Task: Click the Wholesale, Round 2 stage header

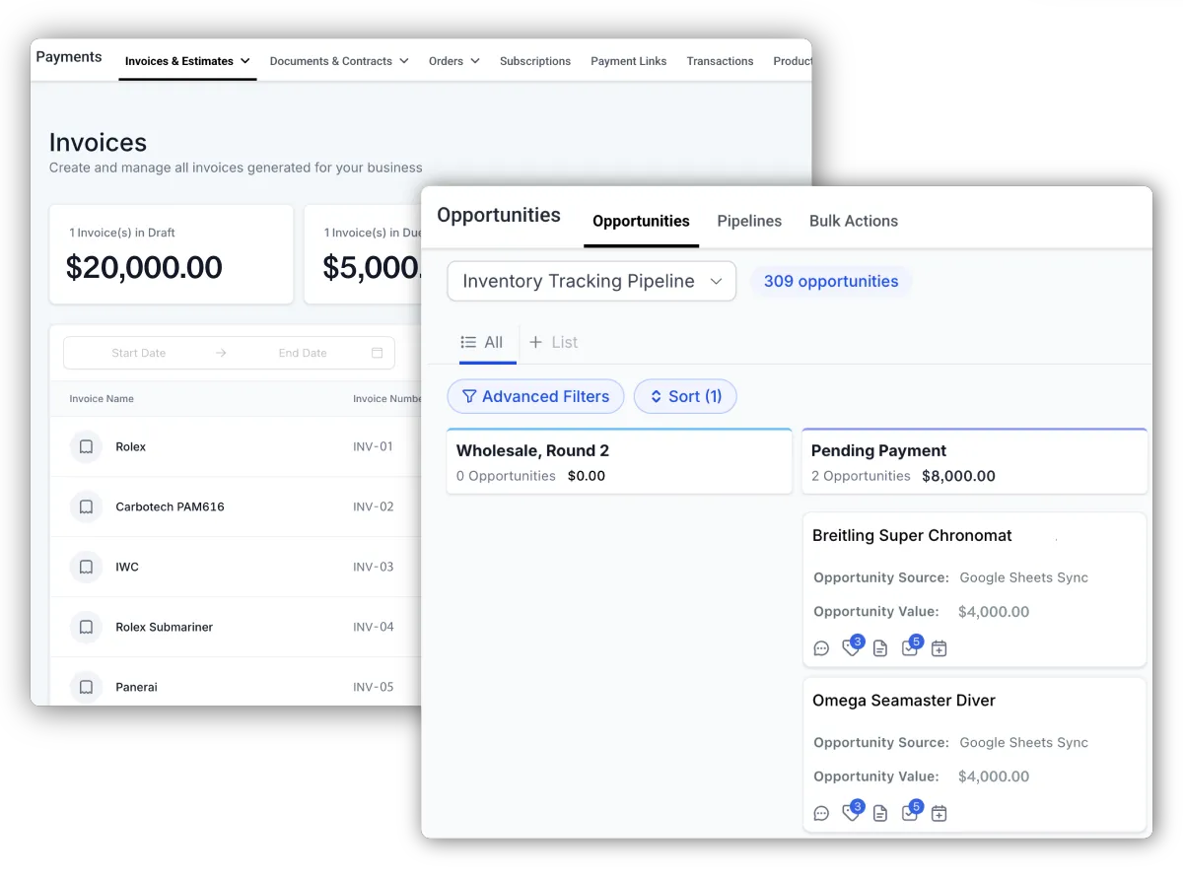Action: coord(619,461)
